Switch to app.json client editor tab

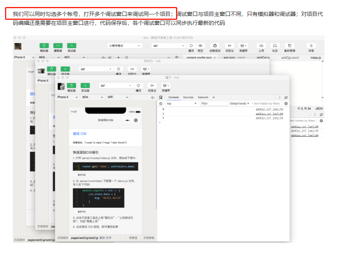[234, 57]
